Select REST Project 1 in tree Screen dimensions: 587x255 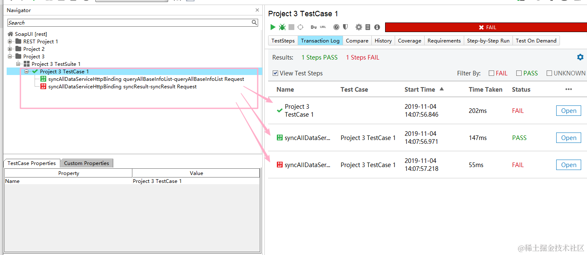coord(40,42)
